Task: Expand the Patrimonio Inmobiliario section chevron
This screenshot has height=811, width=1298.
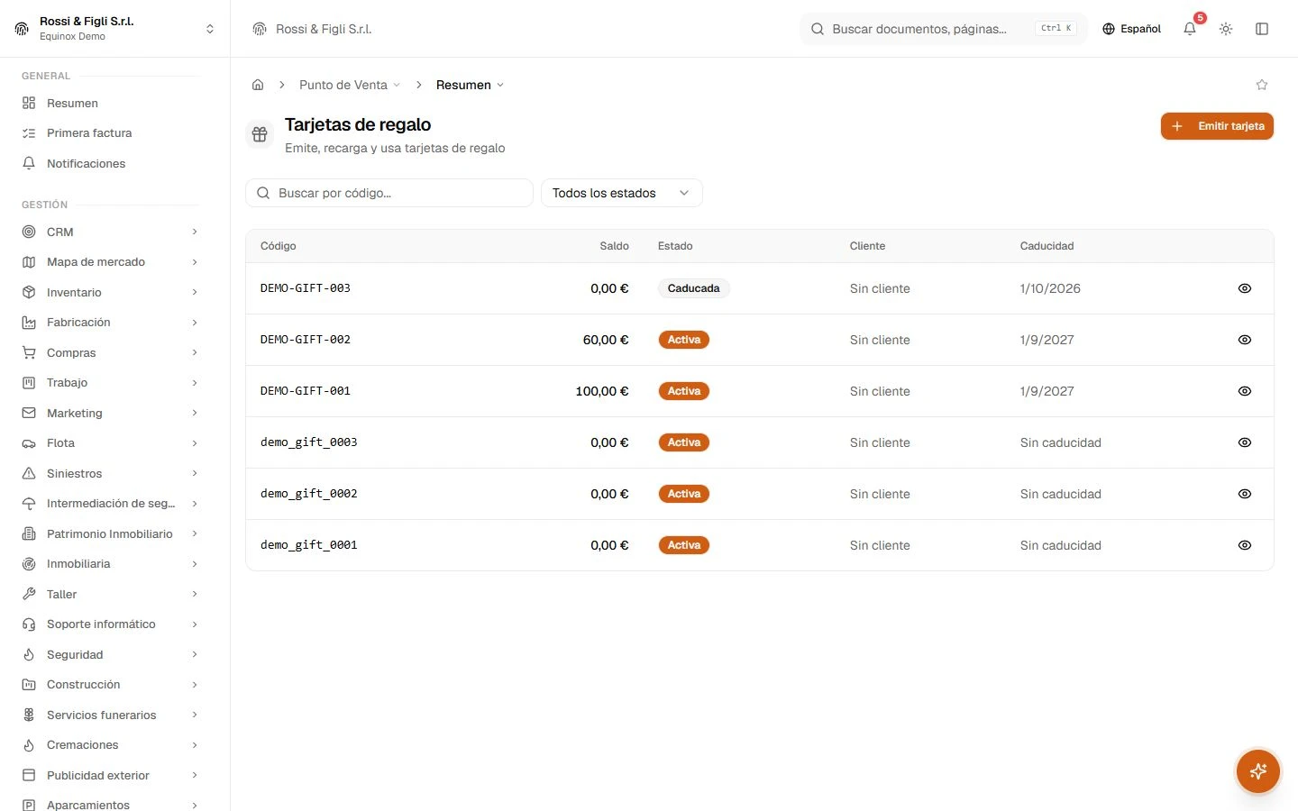Action: [x=195, y=533]
